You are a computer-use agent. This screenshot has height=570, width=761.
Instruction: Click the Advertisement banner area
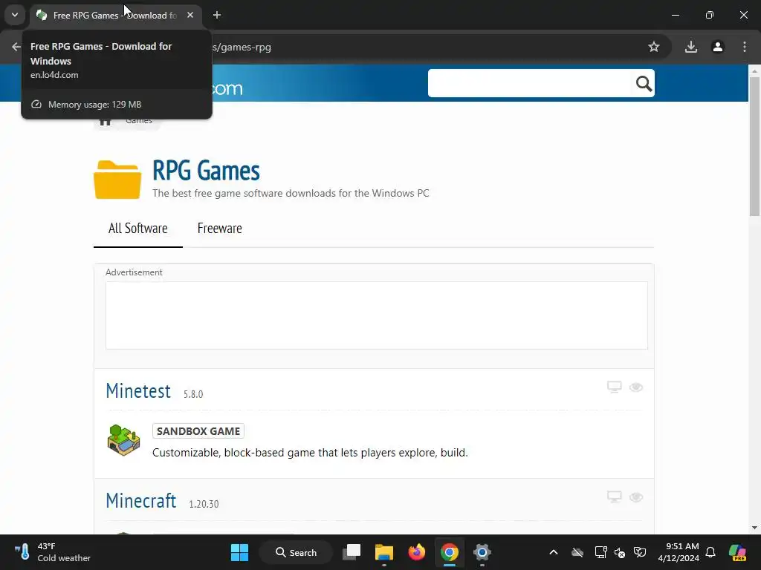pos(377,315)
